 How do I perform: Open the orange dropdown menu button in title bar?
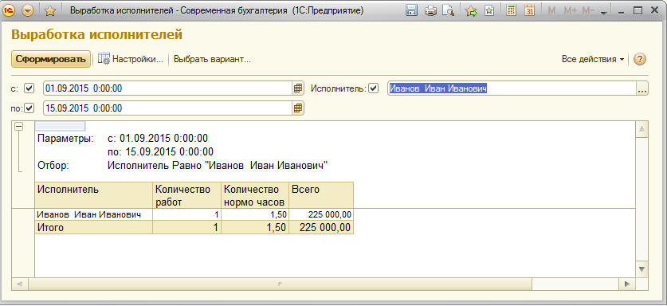pos(28,11)
